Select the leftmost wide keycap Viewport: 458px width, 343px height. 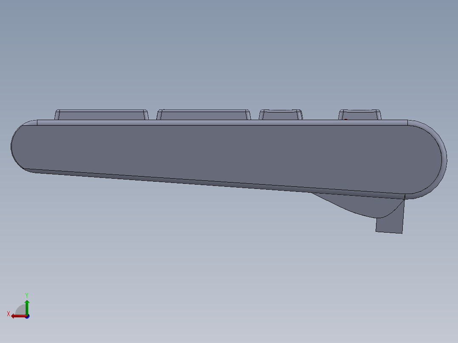[x=102, y=115]
